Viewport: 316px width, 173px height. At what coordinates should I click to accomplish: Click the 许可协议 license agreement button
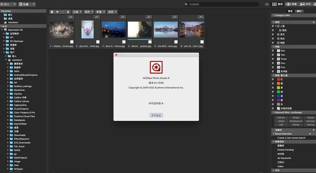point(156,115)
